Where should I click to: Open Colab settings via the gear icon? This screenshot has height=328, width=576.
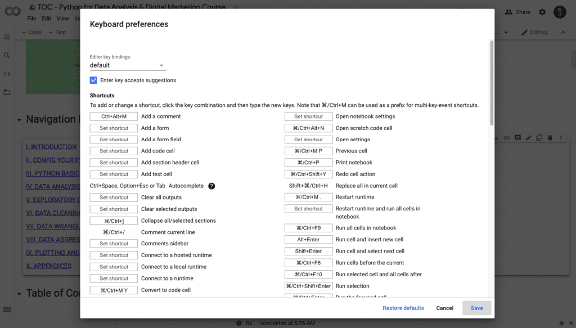point(541,11)
